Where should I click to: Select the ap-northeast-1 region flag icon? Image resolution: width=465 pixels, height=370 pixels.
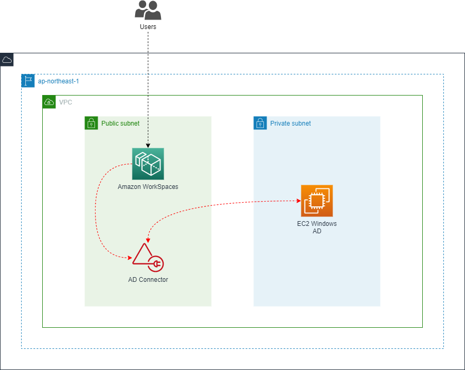[28, 81]
